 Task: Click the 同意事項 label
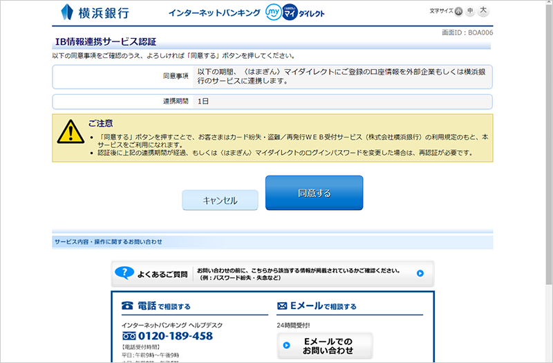tap(176, 76)
